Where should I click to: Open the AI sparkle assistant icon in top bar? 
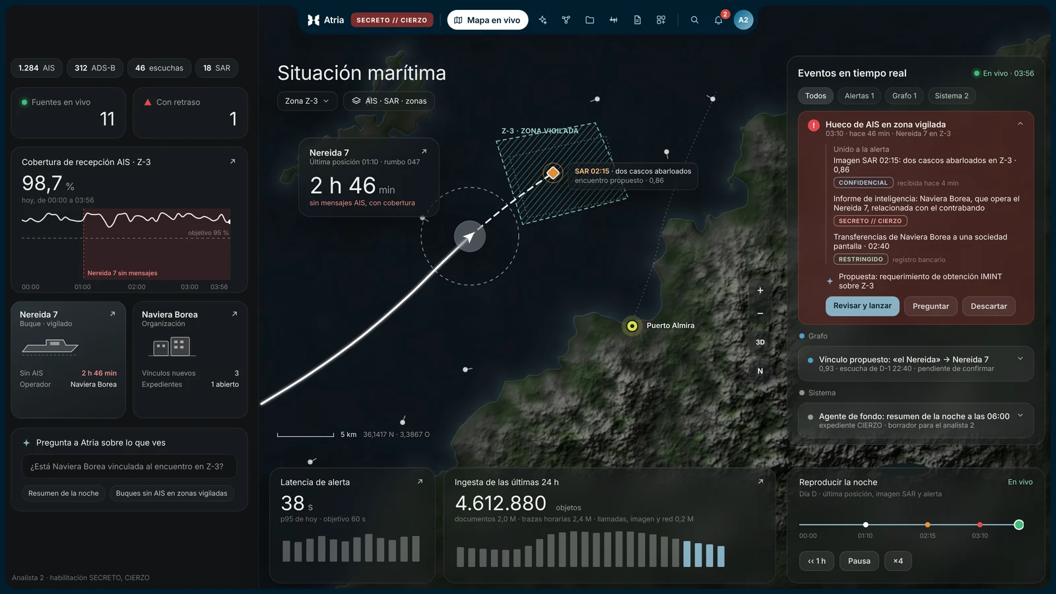tap(543, 20)
